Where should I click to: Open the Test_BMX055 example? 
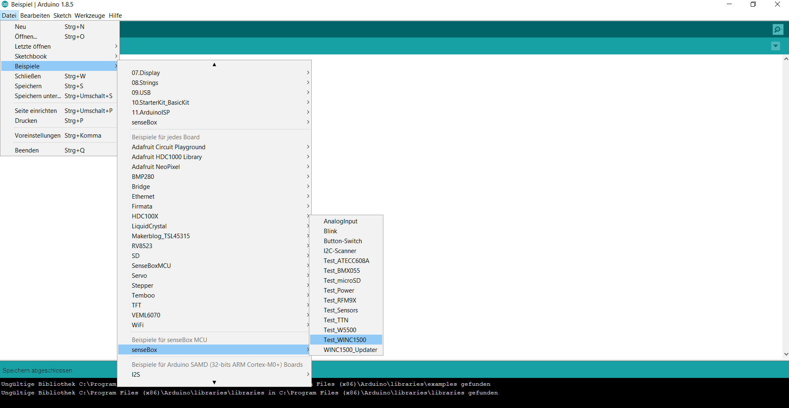point(346,271)
